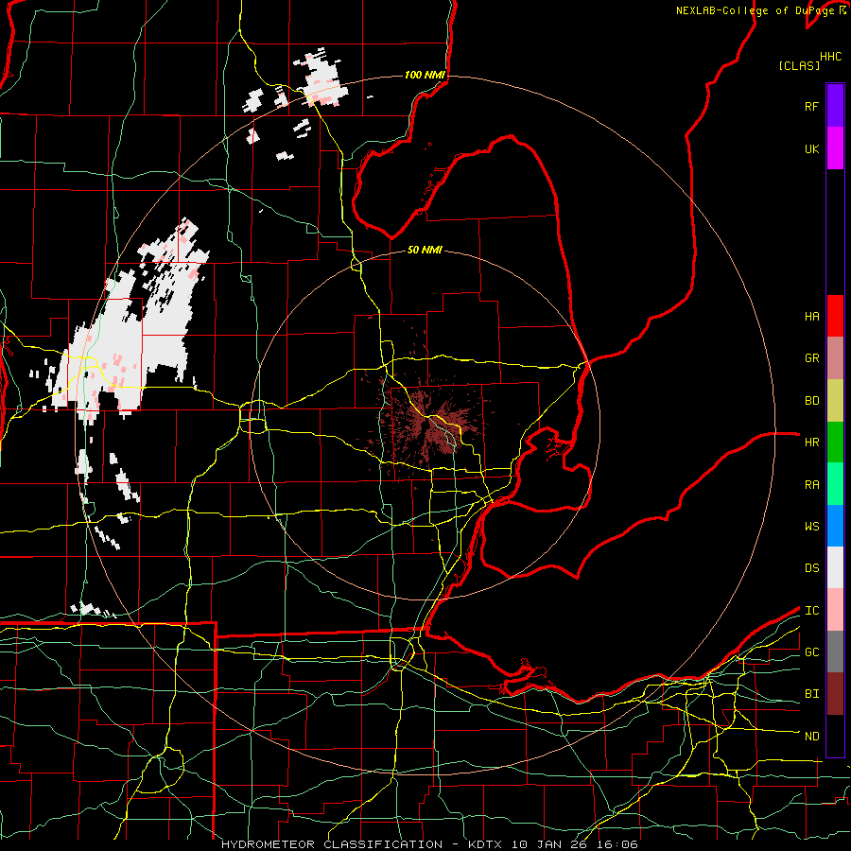
Task: Click the GR legend label
Action: pos(811,358)
